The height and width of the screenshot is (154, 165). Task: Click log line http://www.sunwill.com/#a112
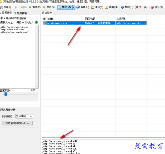pyautogui.click(x=60, y=141)
